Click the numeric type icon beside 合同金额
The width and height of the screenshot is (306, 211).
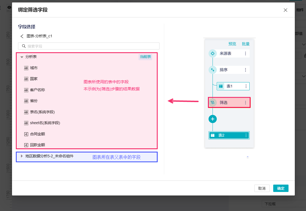coord(26,134)
